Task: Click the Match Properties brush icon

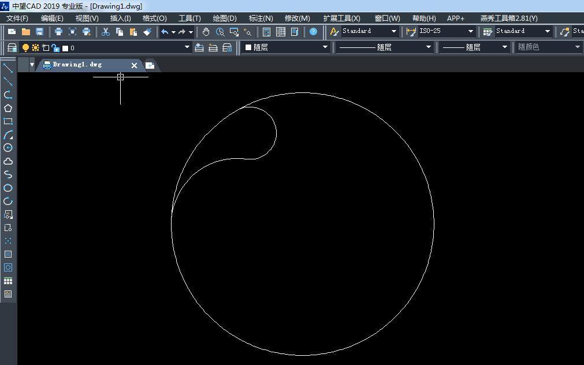Action: point(147,32)
